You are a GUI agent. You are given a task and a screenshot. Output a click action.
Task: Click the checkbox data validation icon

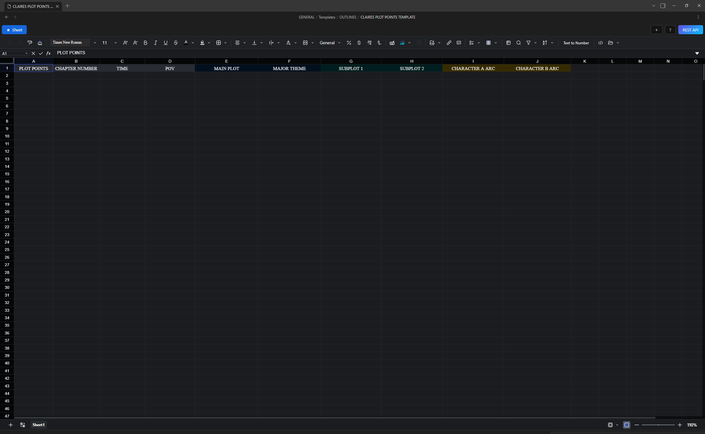pyautogui.click(x=471, y=43)
